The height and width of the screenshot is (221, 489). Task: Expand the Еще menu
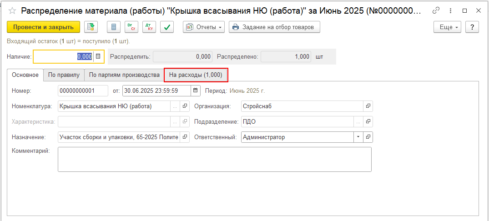click(448, 27)
